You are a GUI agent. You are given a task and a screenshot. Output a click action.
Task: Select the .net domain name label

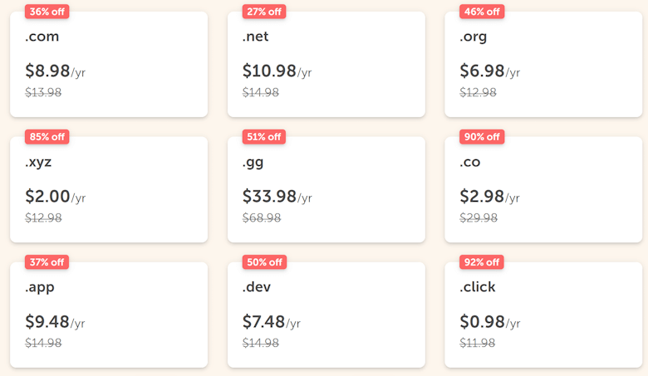tap(256, 37)
